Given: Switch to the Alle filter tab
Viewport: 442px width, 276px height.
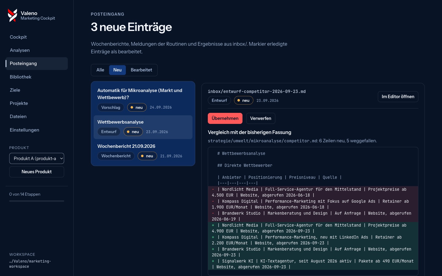Looking at the screenshot, I should pos(100,70).
